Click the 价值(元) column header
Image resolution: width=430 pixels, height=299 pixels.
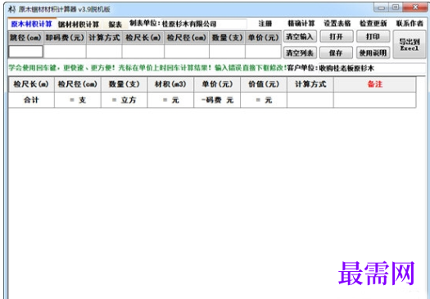[x=264, y=84]
